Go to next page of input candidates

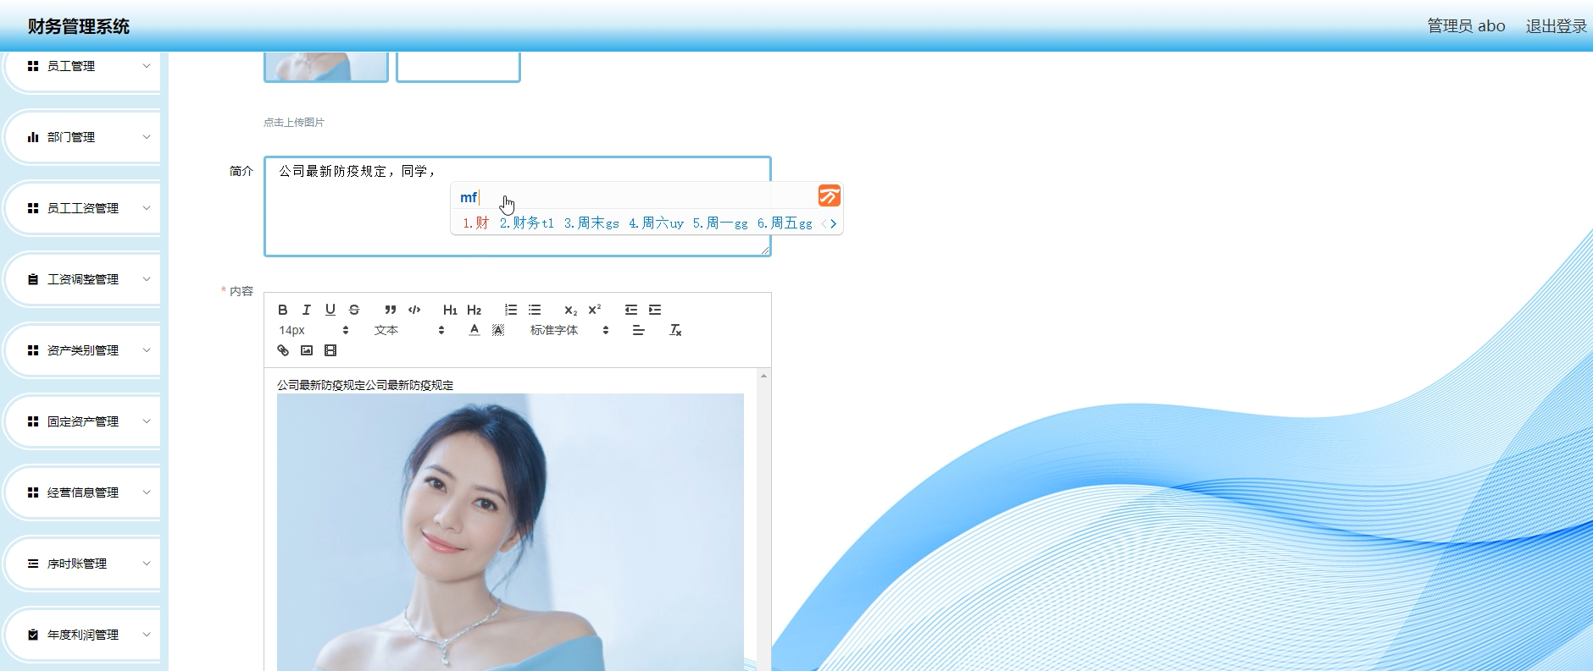834,224
